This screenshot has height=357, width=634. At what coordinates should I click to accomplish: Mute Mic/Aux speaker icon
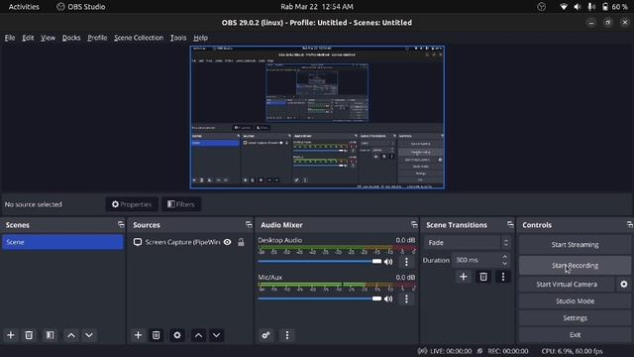388,298
